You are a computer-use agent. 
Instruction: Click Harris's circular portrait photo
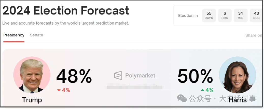click(237, 75)
